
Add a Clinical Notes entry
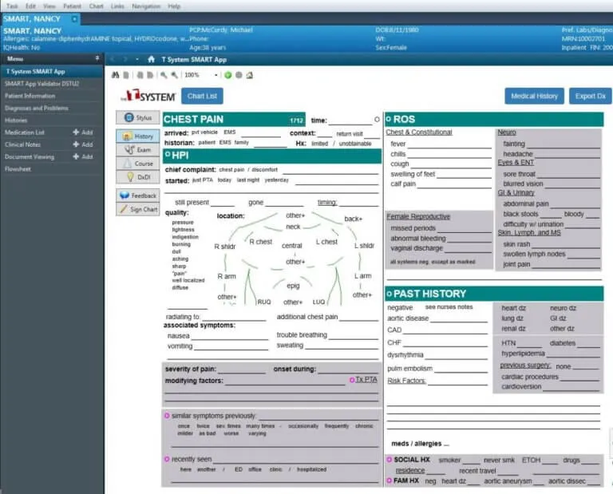[x=82, y=144]
